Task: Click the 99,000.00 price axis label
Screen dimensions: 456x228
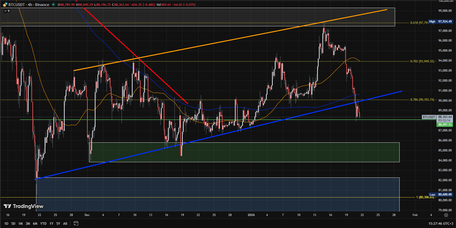Action: [445, 11]
